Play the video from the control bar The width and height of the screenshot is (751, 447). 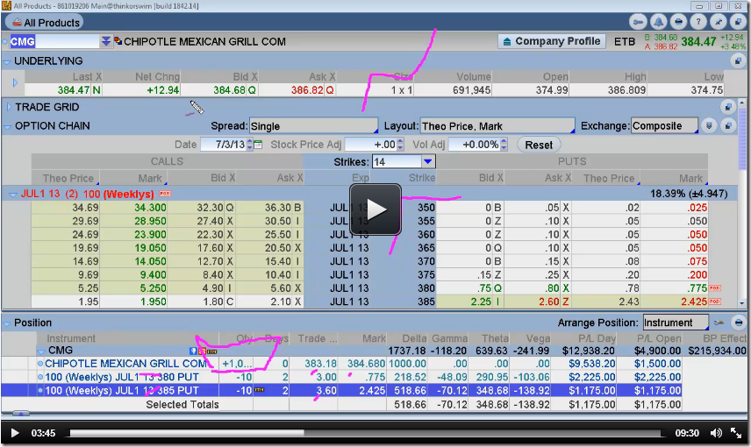[x=15, y=433]
